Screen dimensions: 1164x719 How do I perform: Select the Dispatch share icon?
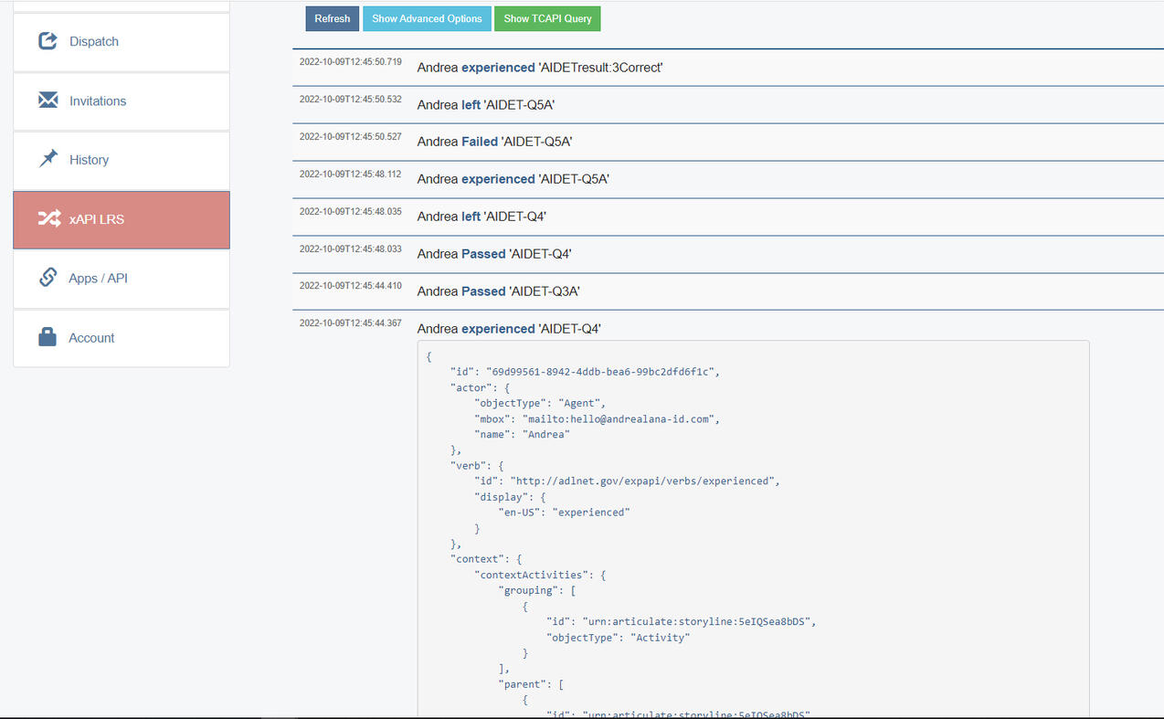[48, 39]
